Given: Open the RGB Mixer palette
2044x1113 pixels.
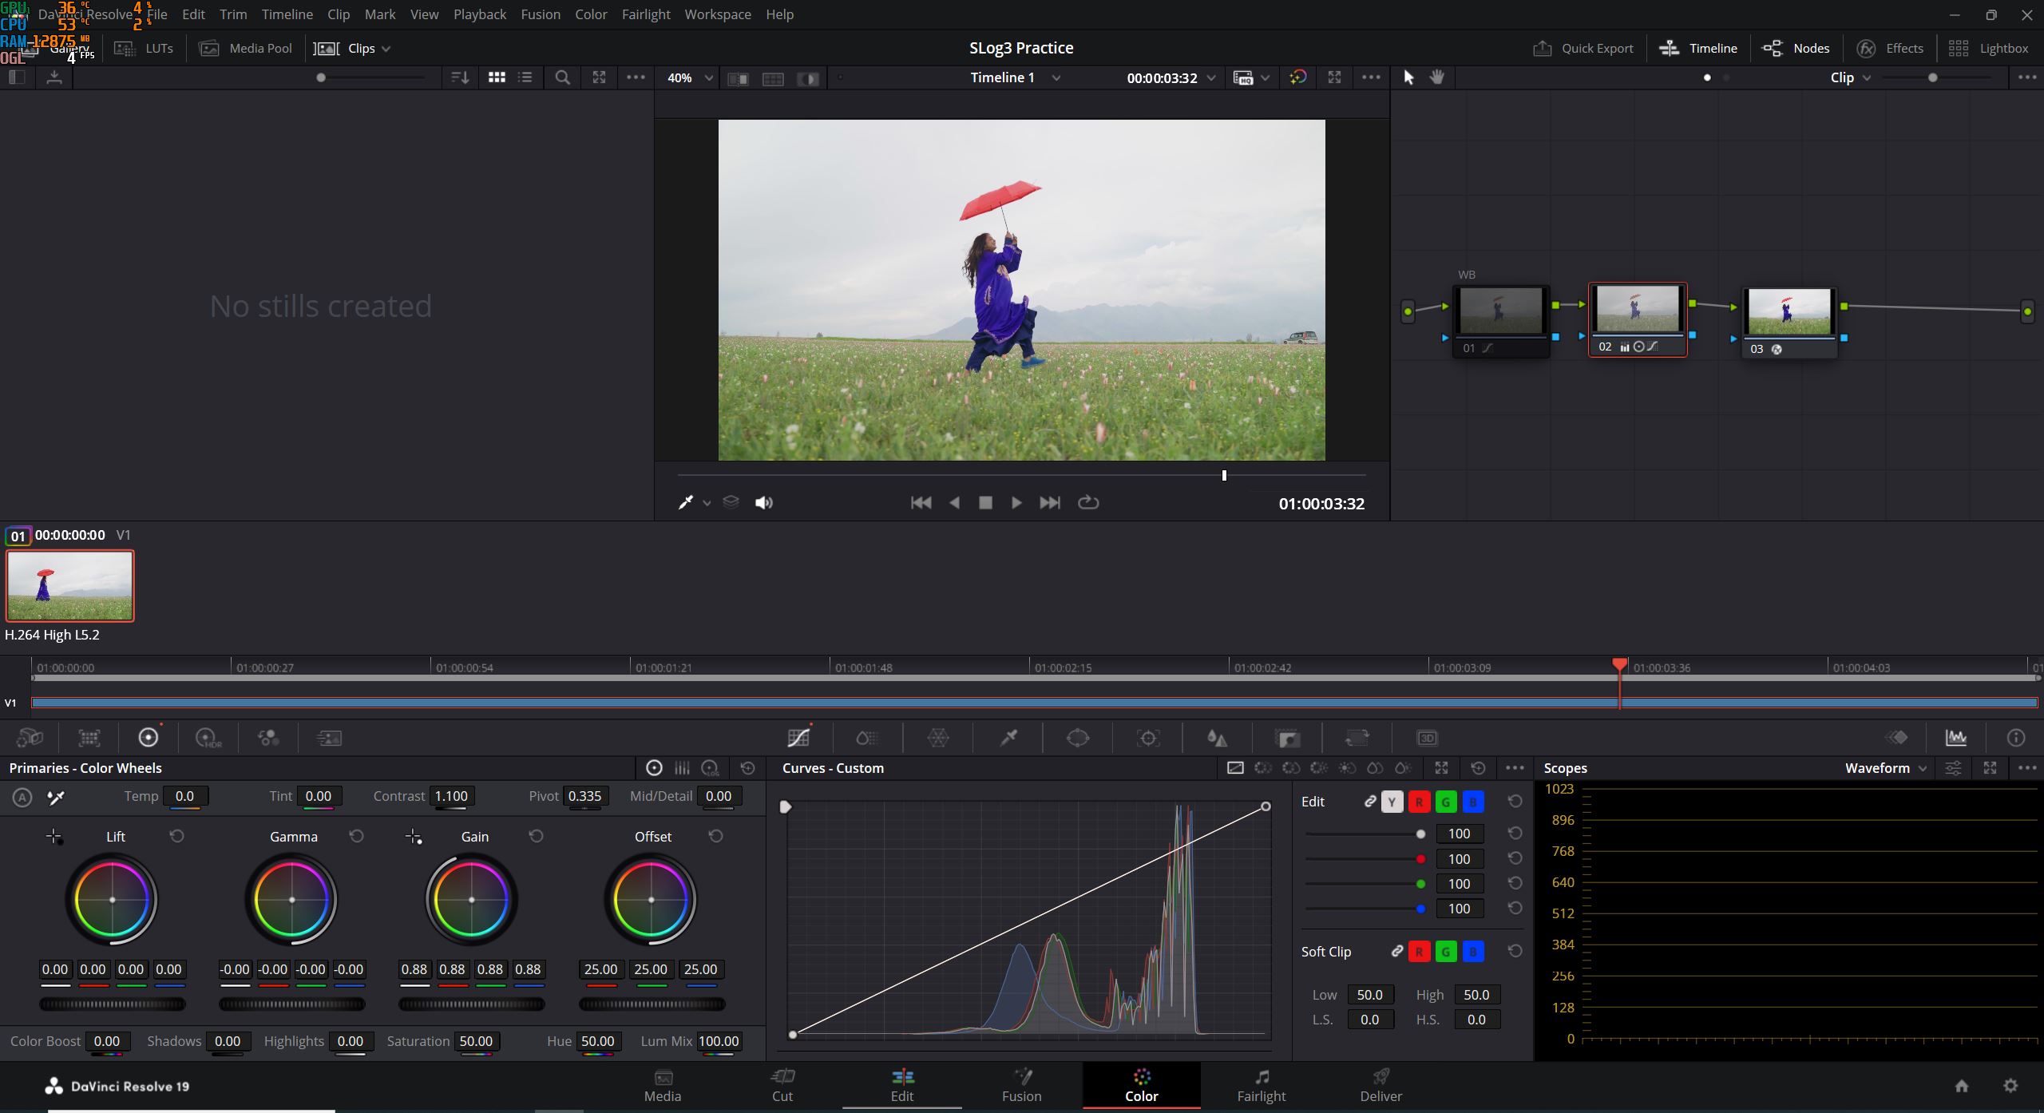Looking at the screenshot, I should click(268, 738).
